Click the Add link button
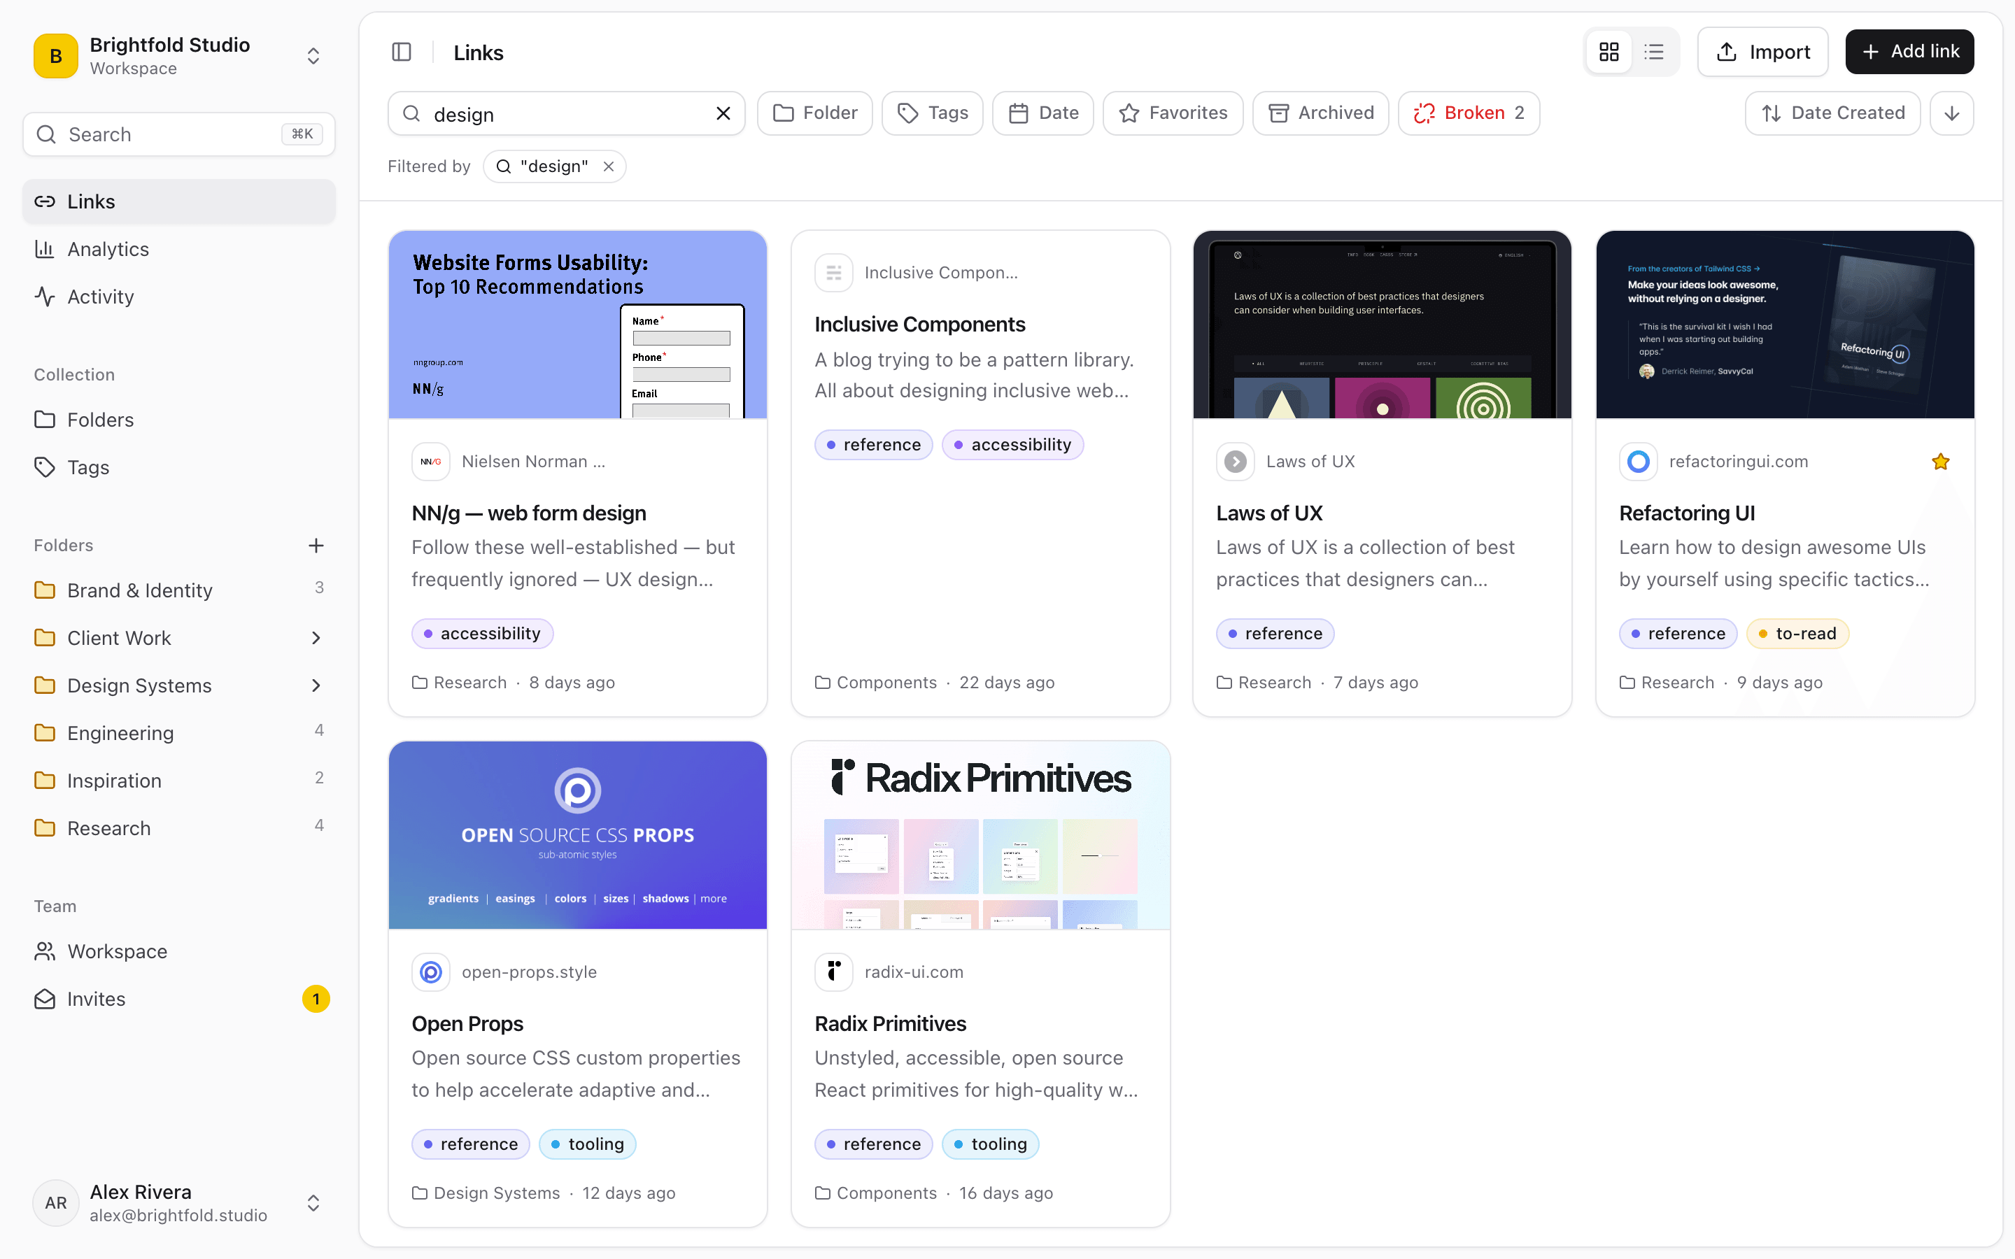2015x1259 pixels. pyautogui.click(x=1909, y=52)
